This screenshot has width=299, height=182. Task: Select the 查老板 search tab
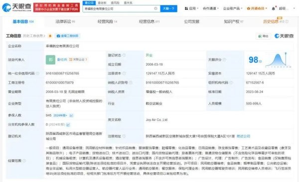click(102, 2)
